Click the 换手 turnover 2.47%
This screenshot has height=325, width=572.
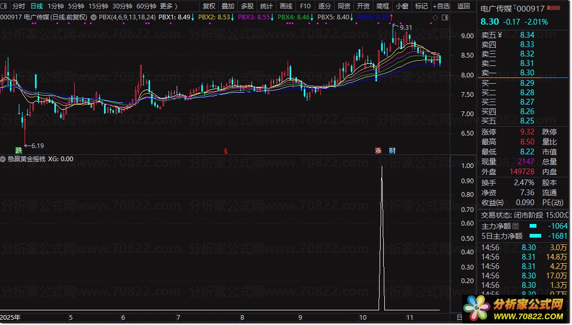[524, 183]
